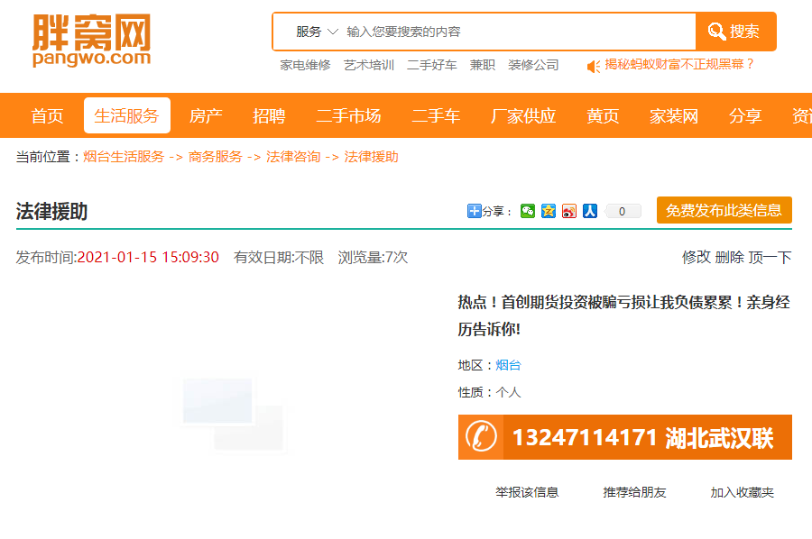Click the 修改 edit link
Screen dimensions: 812x539
697,257
